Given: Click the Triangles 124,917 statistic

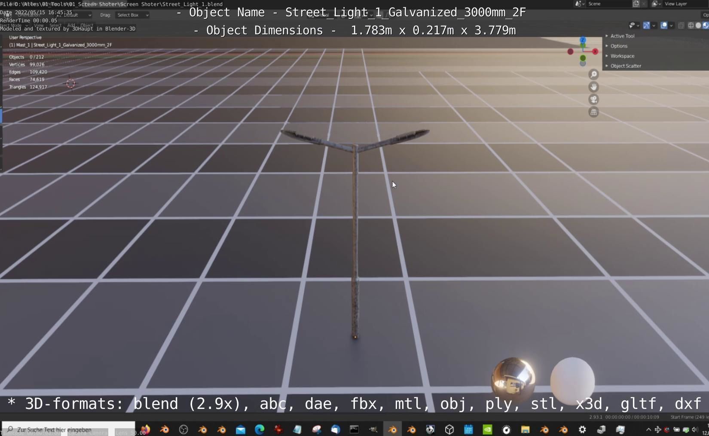Looking at the screenshot, I should 28,87.
